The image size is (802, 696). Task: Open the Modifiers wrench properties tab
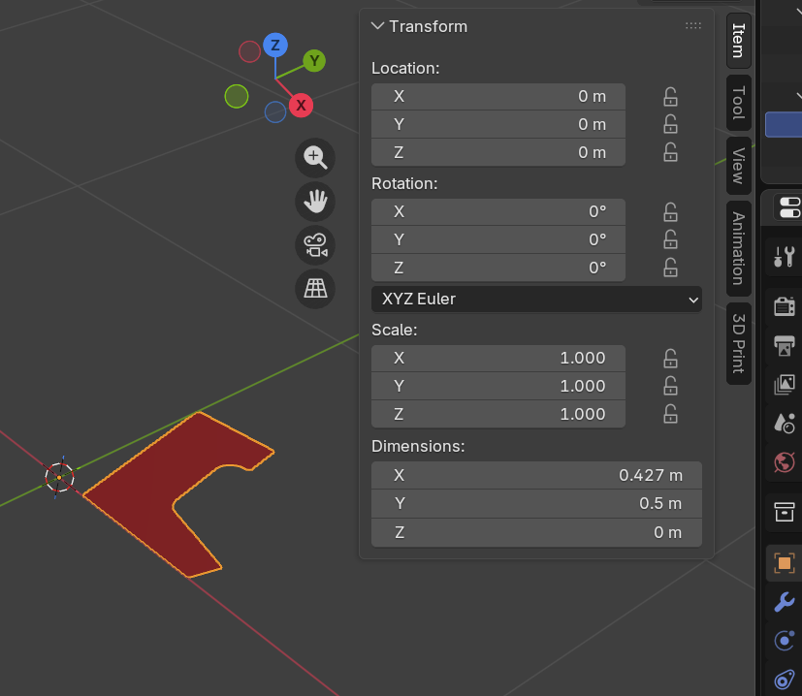point(784,602)
